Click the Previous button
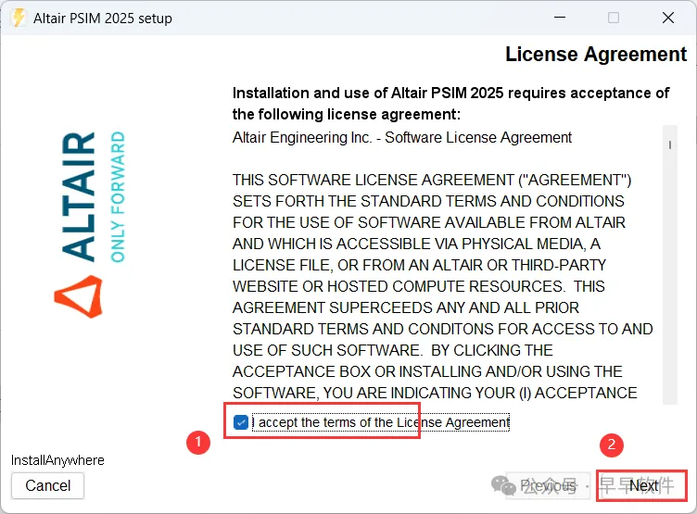This screenshot has width=697, height=514. click(x=548, y=485)
